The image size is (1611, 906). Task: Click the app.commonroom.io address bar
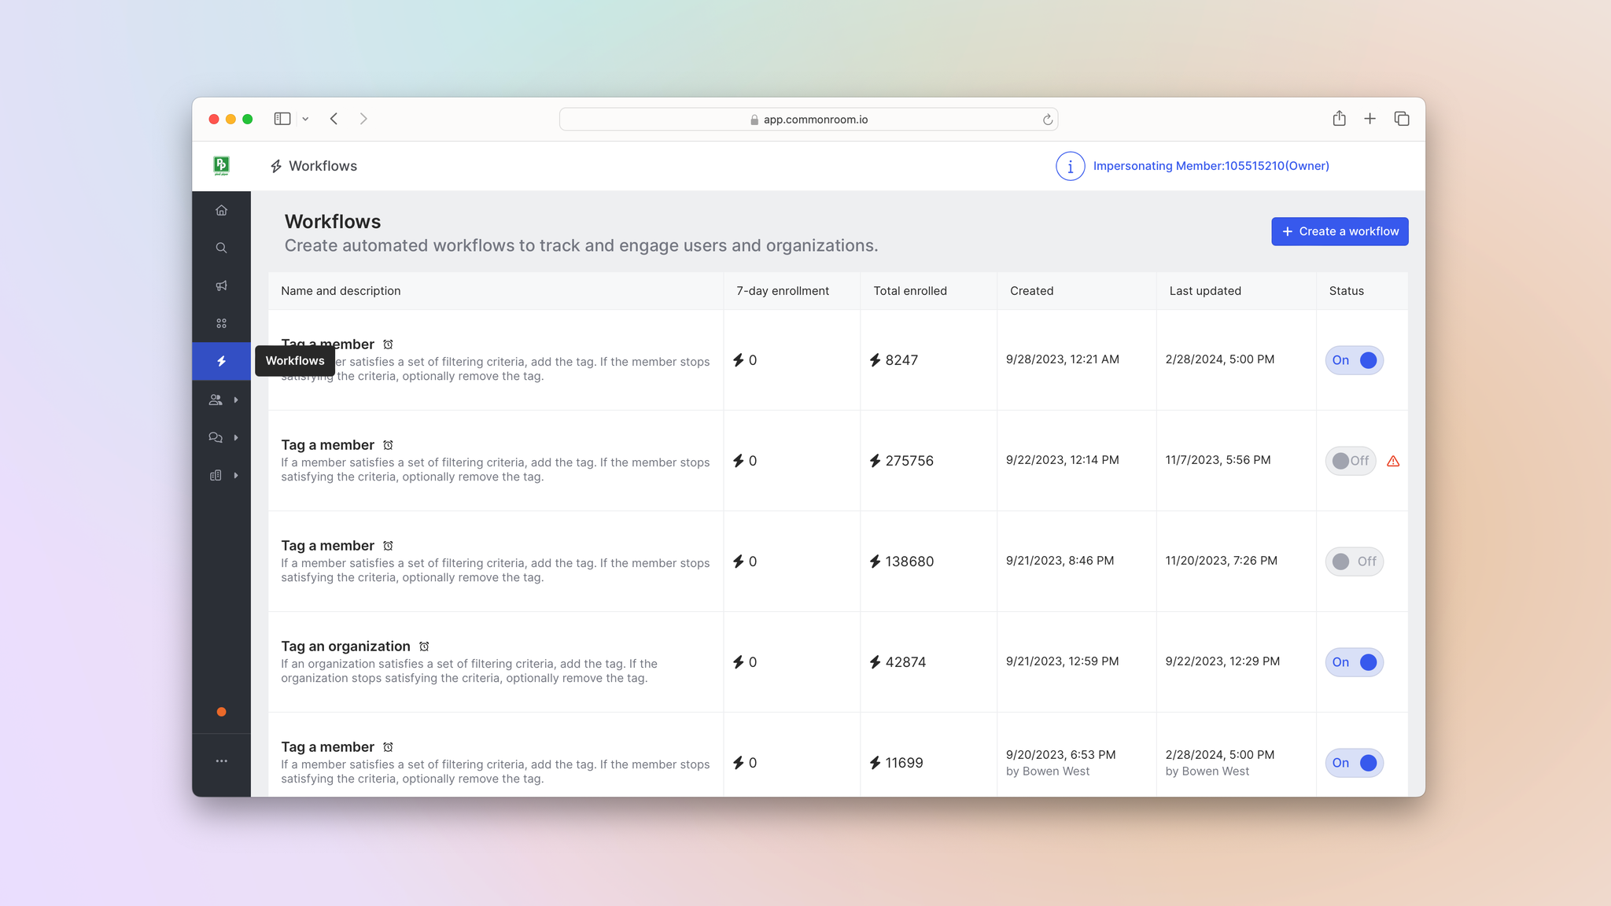click(x=809, y=120)
